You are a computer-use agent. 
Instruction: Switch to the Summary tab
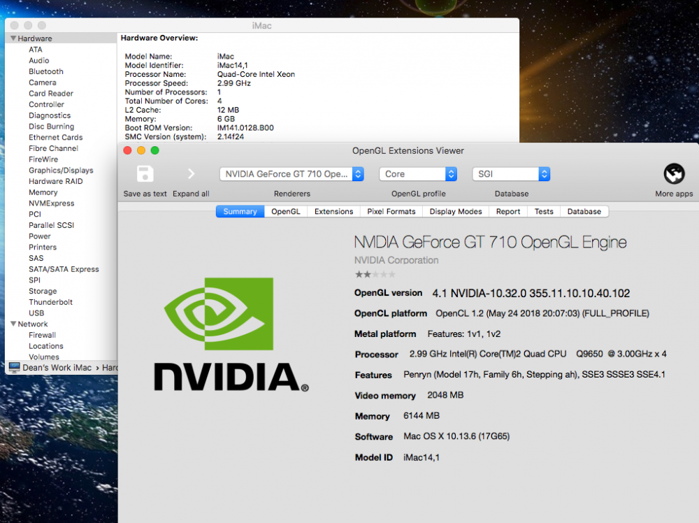240,211
